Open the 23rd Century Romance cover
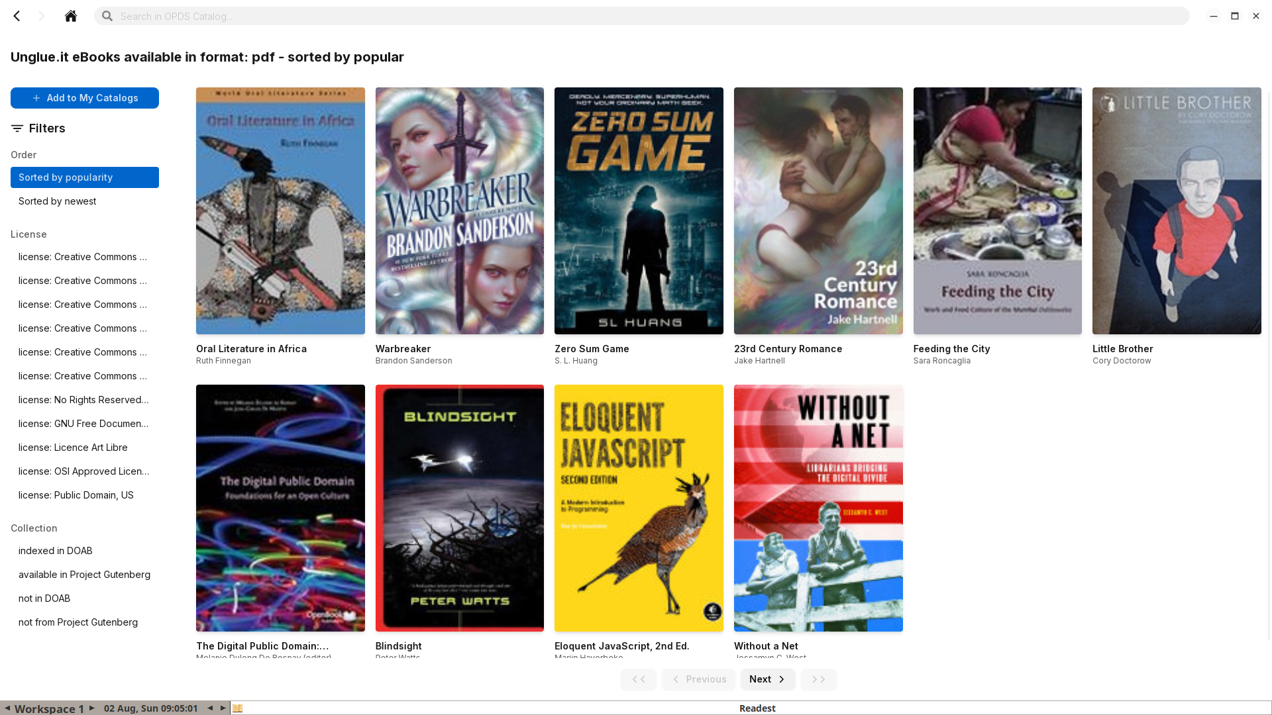1272x715 pixels. [818, 211]
